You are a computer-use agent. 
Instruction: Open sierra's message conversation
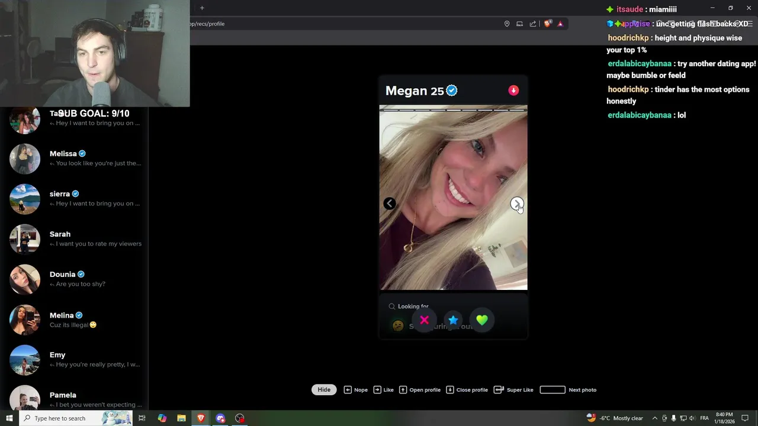[x=74, y=199]
